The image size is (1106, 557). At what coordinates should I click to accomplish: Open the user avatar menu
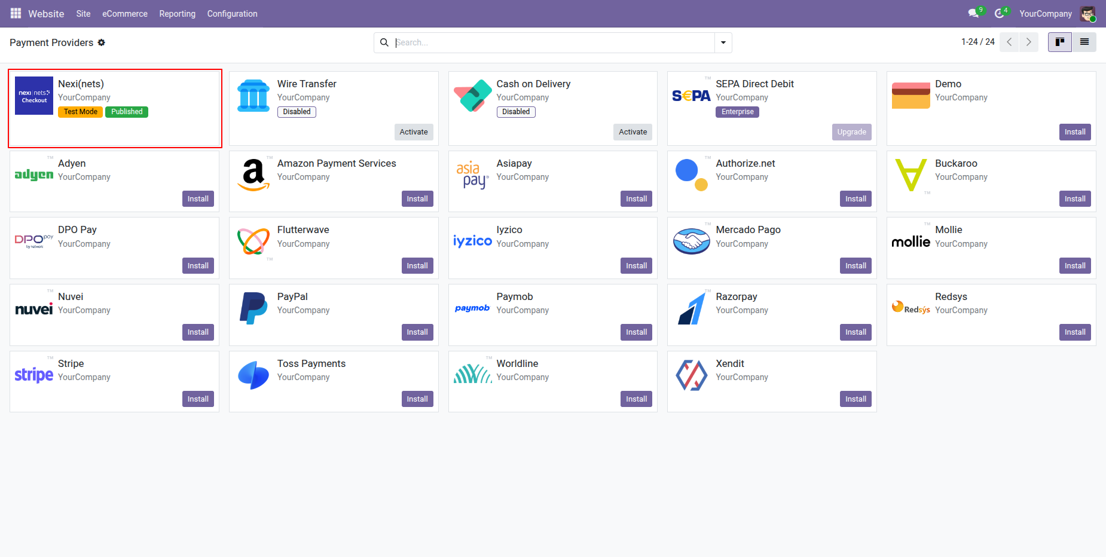[x=1087, y=13]
